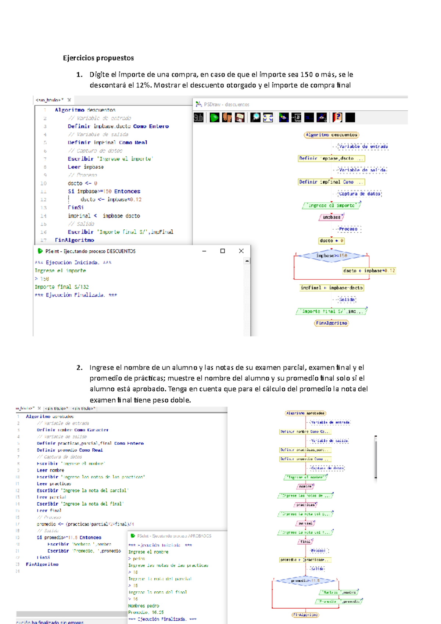Select the 'dscto ← impbase*0.12' assignment block

[369, 270]
